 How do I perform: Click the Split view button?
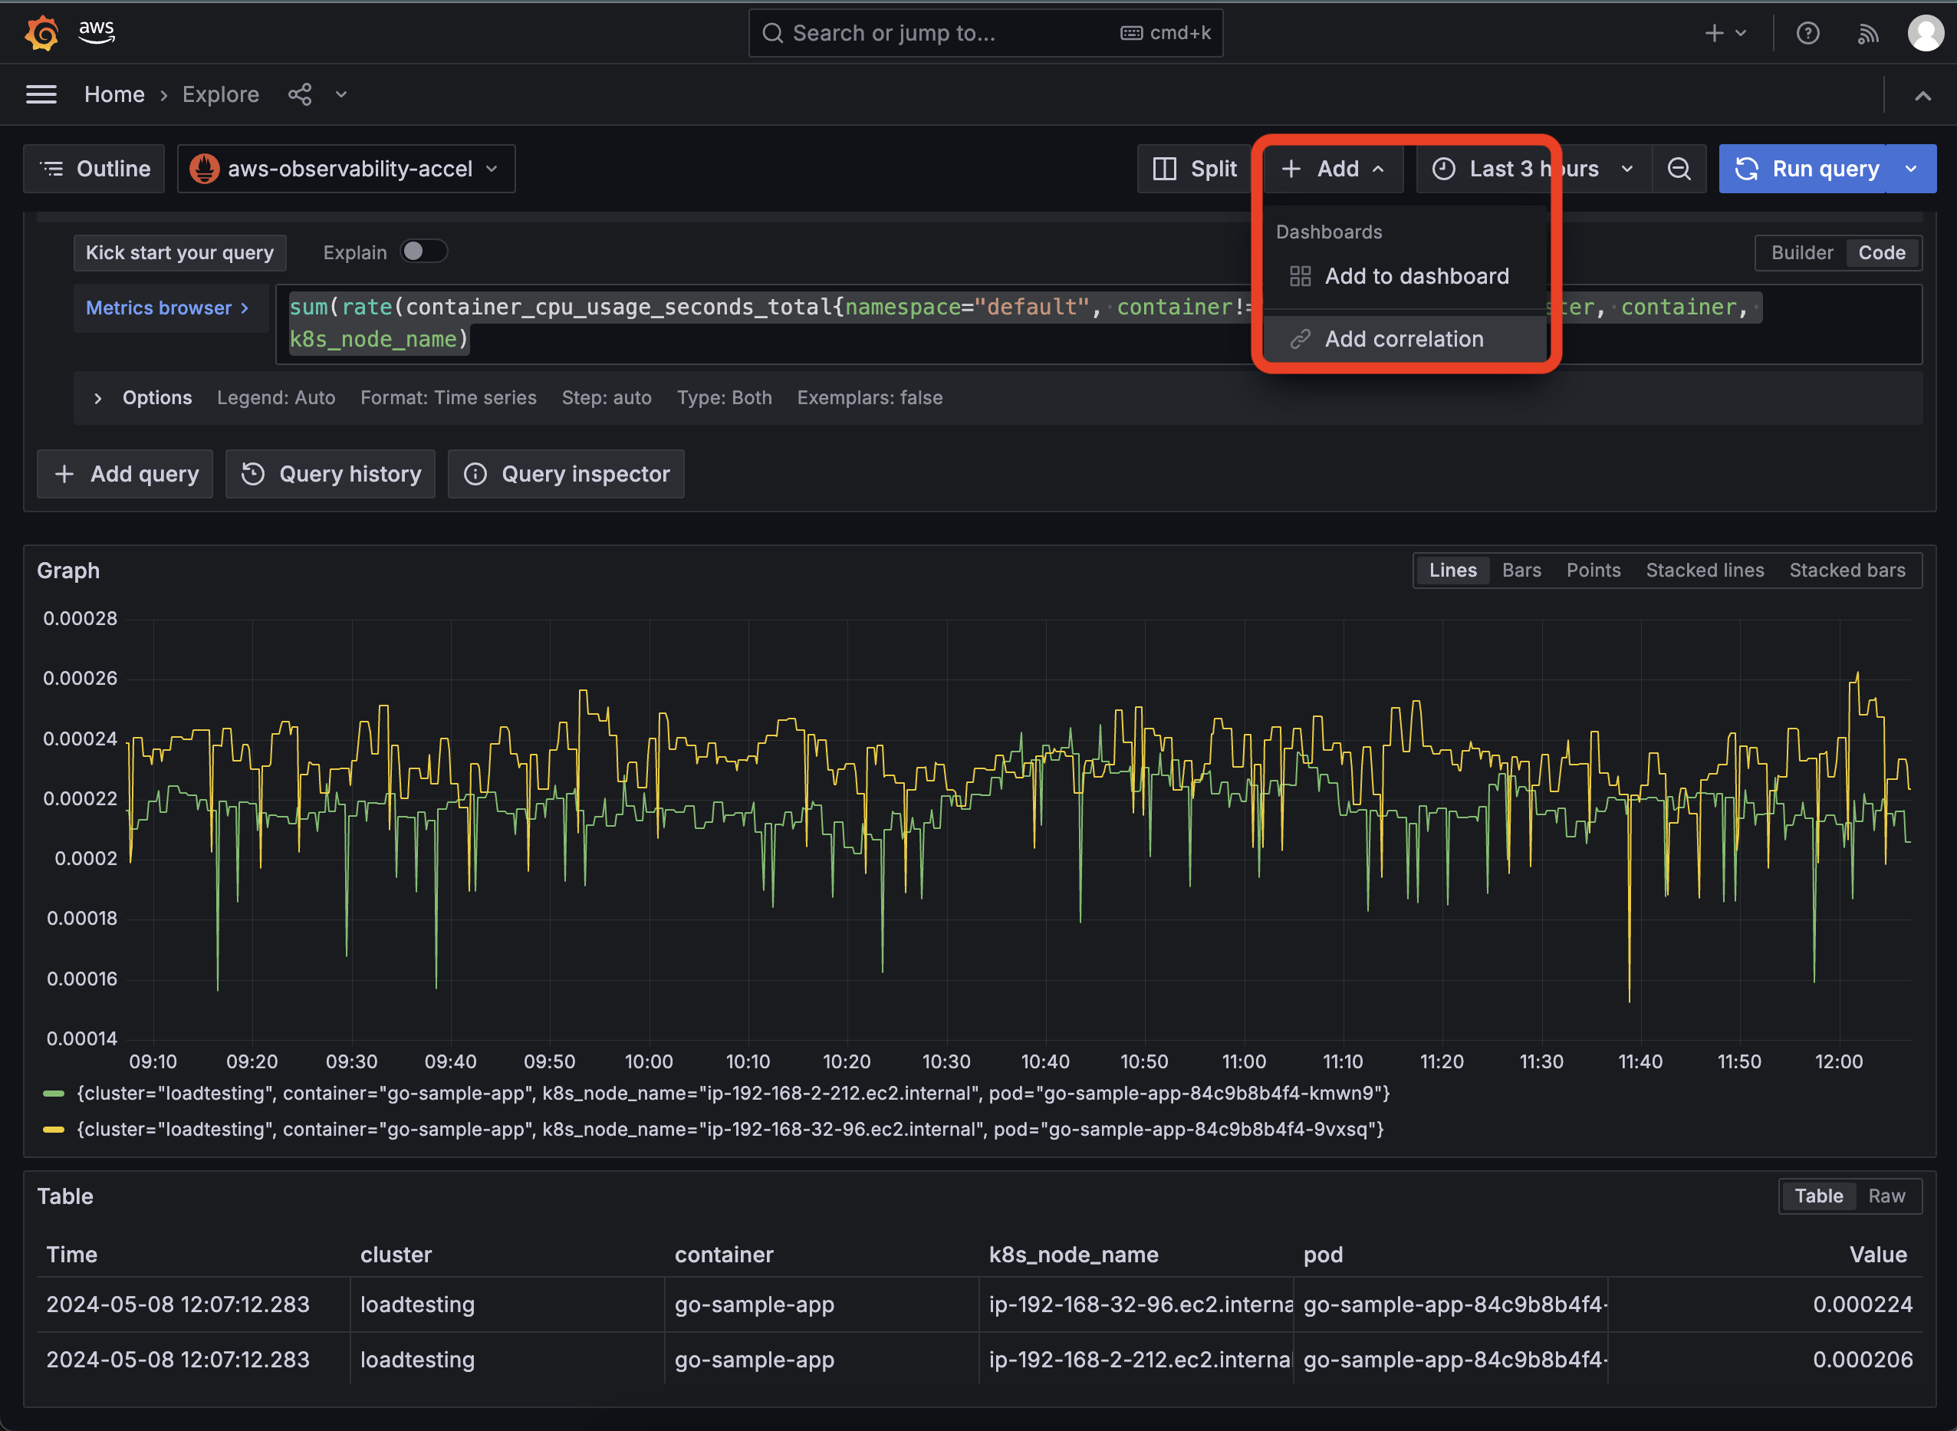pos(1196,168)
